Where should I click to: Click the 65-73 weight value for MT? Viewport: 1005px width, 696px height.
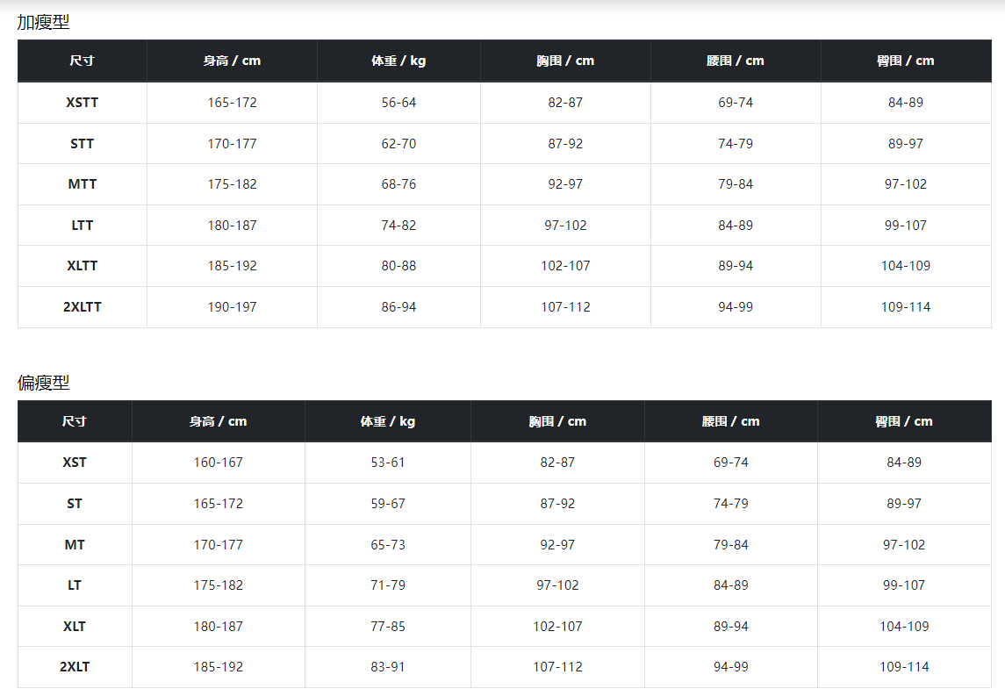click(388, 545)
